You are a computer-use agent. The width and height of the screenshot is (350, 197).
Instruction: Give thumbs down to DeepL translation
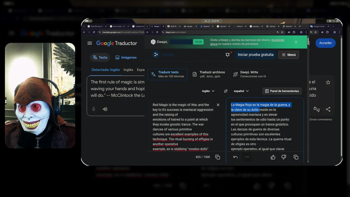click(284, 157)
